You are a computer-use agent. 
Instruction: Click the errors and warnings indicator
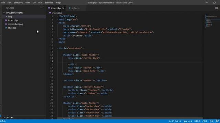coord(3,121)
